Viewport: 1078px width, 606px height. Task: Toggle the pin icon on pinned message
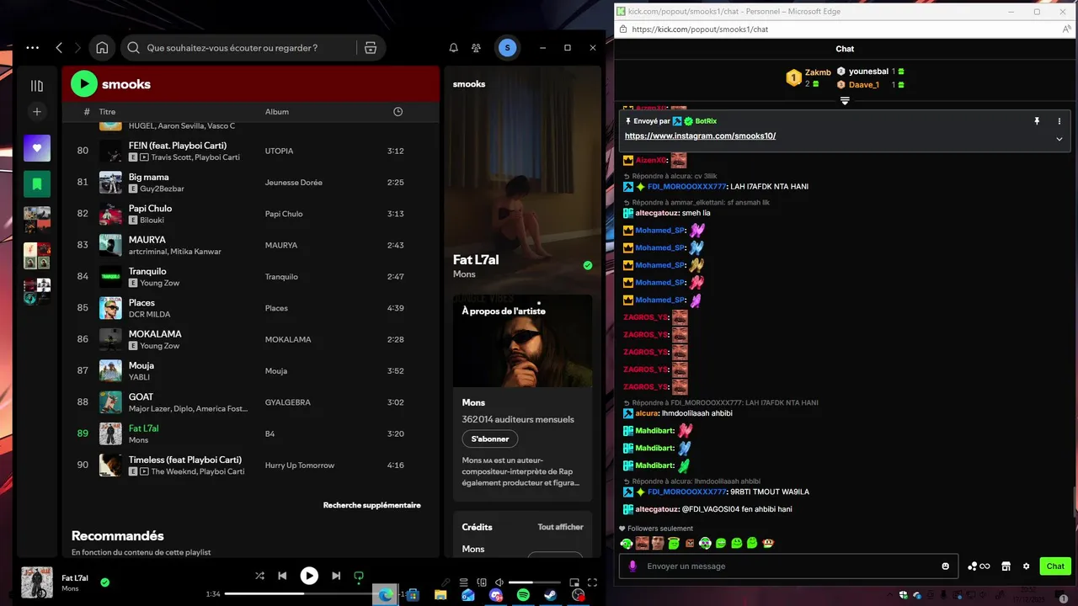point(1037,121)
